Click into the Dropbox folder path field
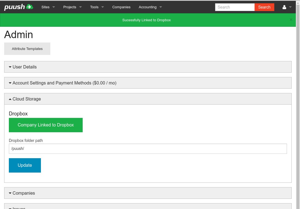Viewport: 300px width, 209px height. coord(148,149)
